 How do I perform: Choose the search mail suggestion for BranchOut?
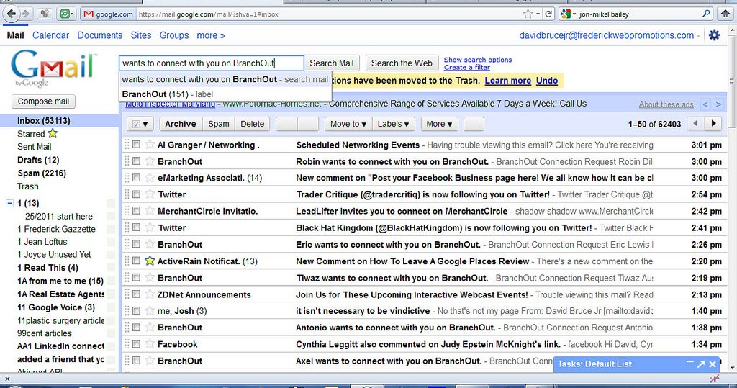pyautogui.click(x=225, y=79)
